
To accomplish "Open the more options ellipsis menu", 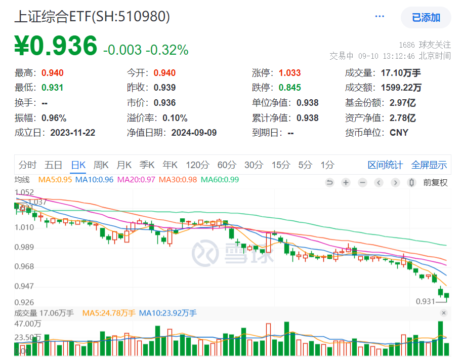I will coord(380,15).
